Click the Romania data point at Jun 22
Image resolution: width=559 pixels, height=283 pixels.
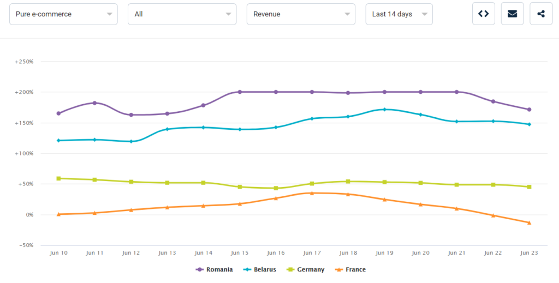[x=493, y=101]
